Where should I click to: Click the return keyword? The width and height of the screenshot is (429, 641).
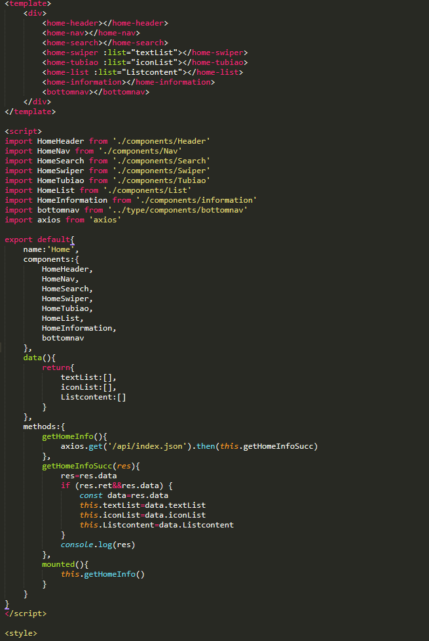[x=56, y=367]
